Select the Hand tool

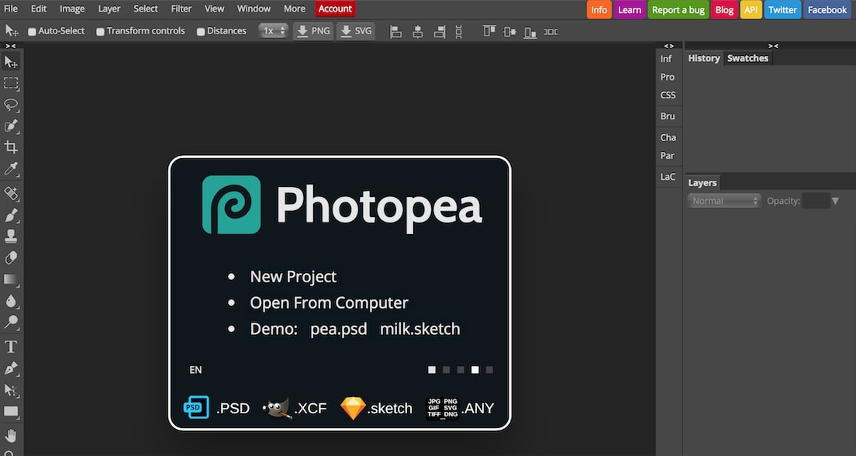point(11,436)
